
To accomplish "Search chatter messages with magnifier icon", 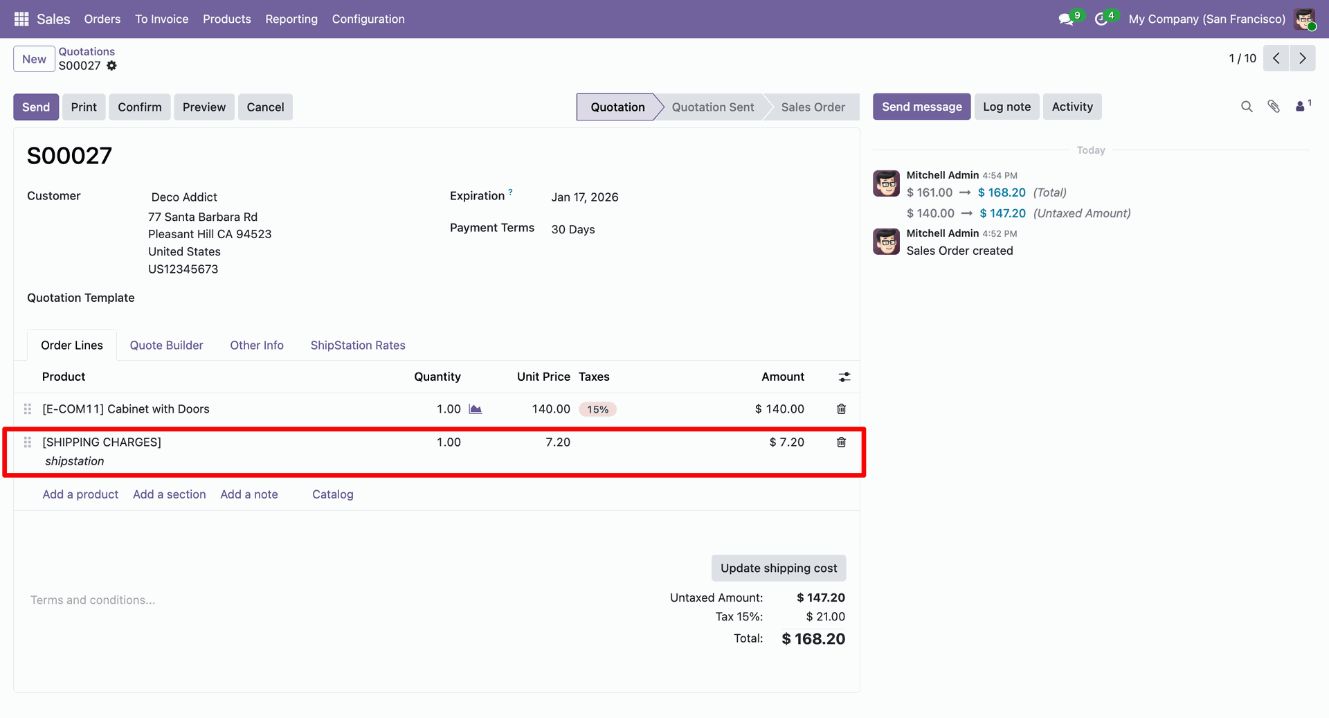I will point(1247,107).
